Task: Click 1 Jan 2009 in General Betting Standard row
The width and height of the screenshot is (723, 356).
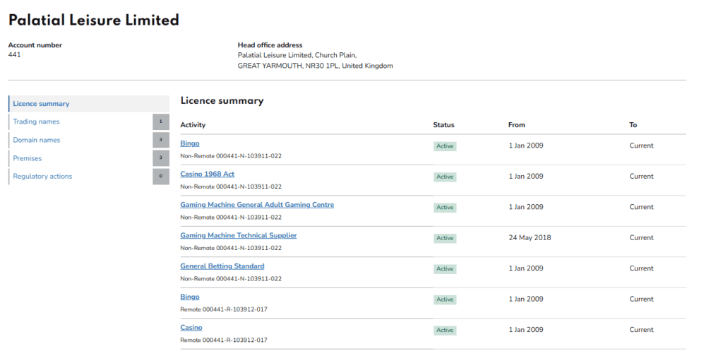Action: (x=525, y=268)
